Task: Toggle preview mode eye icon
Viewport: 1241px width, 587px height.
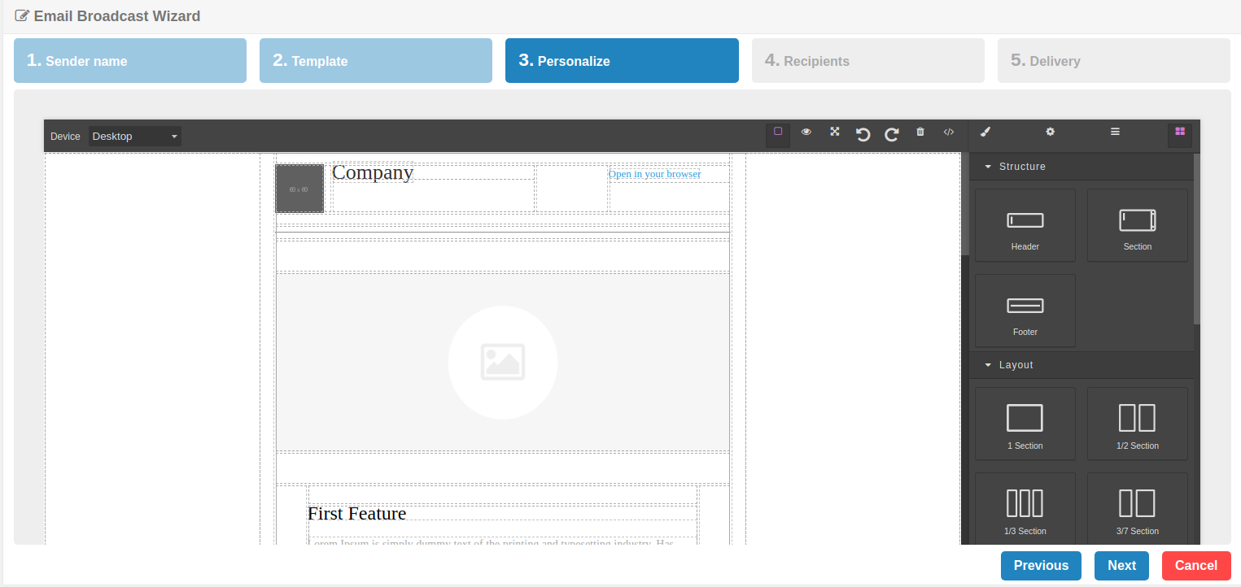Action: click(806, 132)
